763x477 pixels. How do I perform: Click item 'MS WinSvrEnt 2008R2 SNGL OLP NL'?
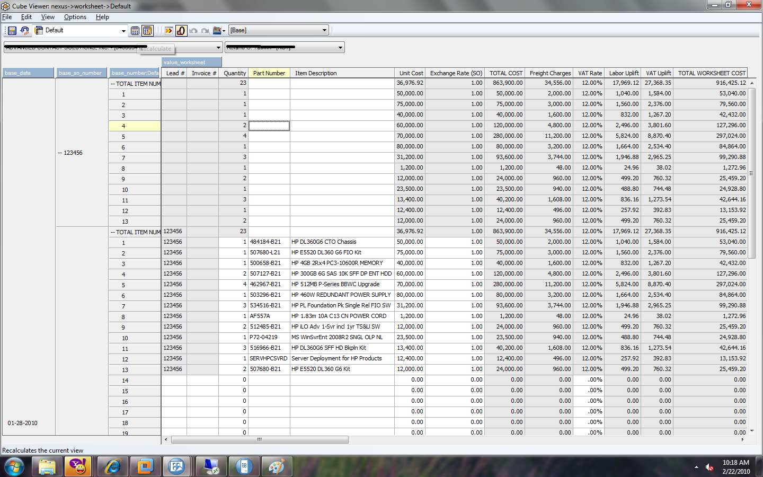[342, 338]
